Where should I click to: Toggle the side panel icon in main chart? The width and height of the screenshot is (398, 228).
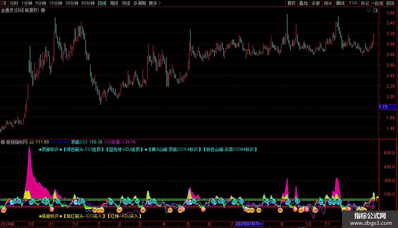pos(375,11)
